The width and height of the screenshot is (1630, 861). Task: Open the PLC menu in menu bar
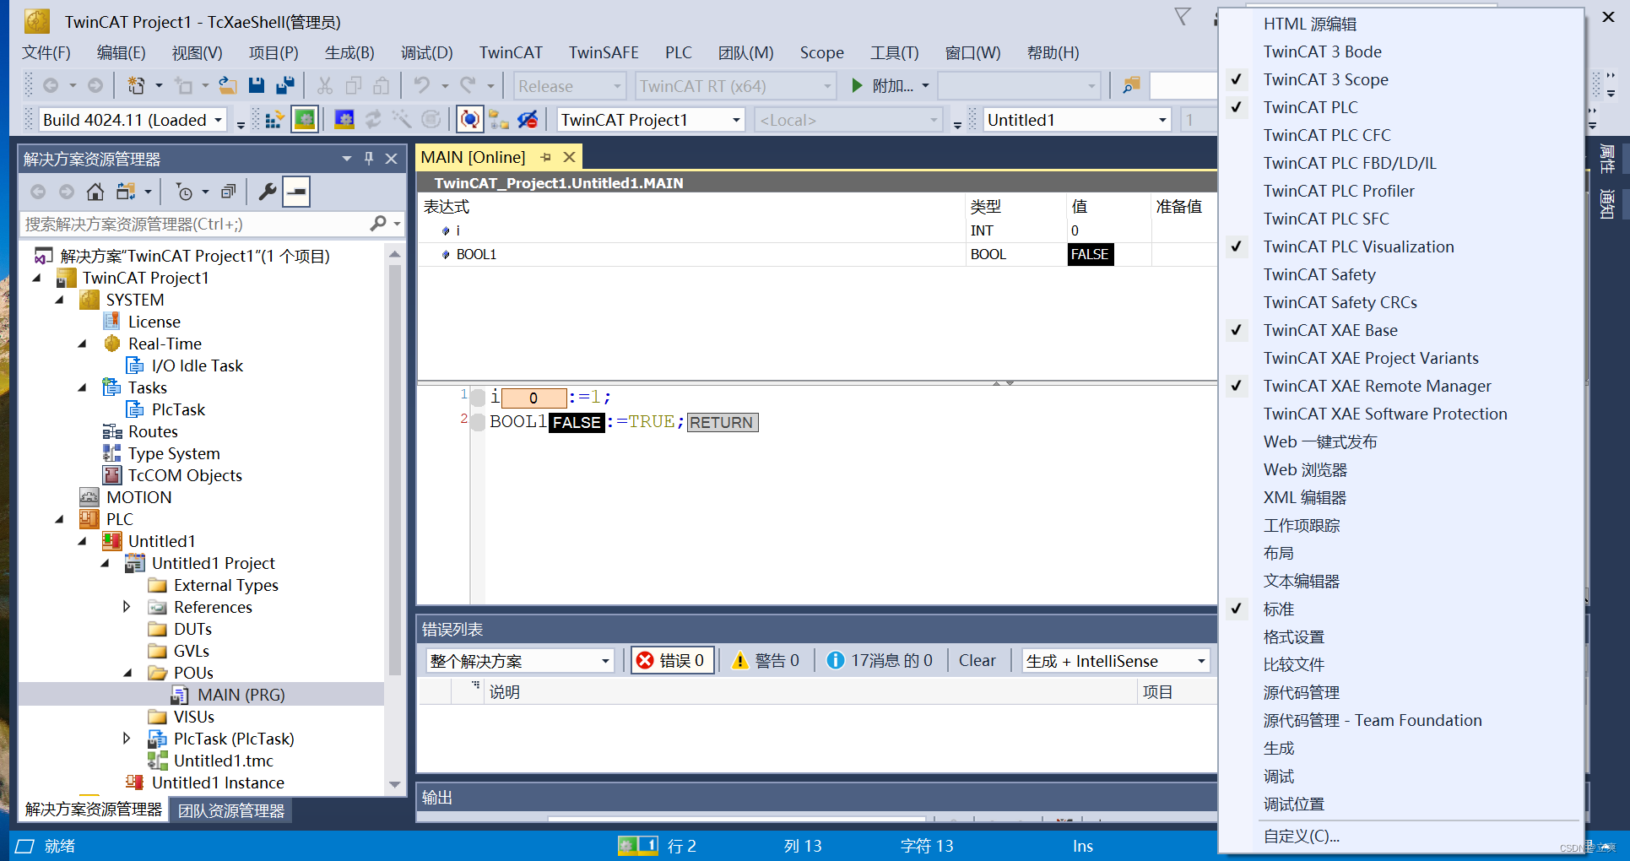(678, 52)
